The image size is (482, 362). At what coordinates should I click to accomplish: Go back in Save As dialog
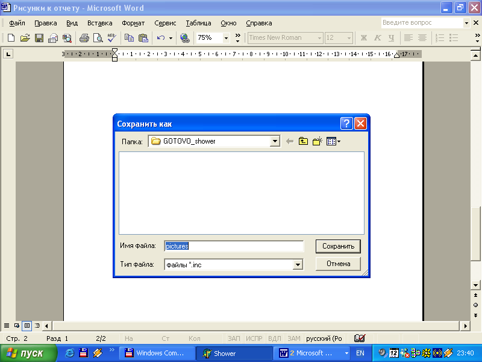[290, 141]
